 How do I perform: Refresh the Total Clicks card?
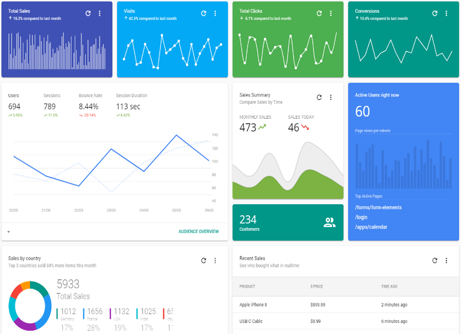[319, 13]
